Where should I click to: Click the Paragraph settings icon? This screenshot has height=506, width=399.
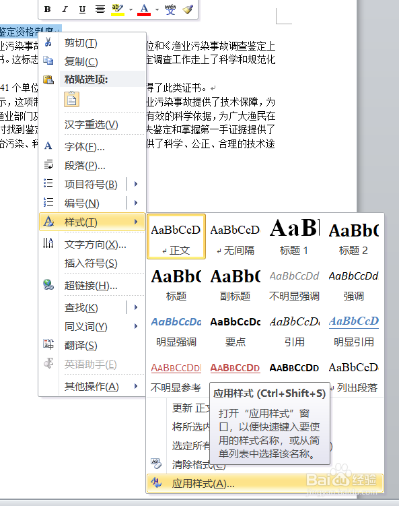click(48, 164)
